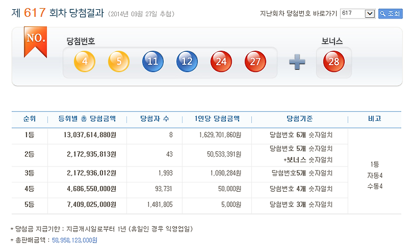Click the yellow ball number 5

119,62
